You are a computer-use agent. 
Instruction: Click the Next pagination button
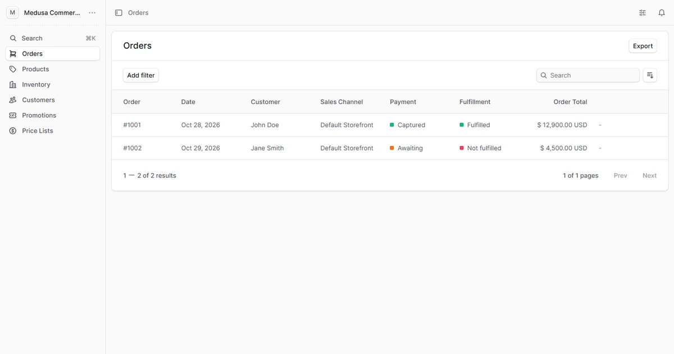tap(649, 176)
